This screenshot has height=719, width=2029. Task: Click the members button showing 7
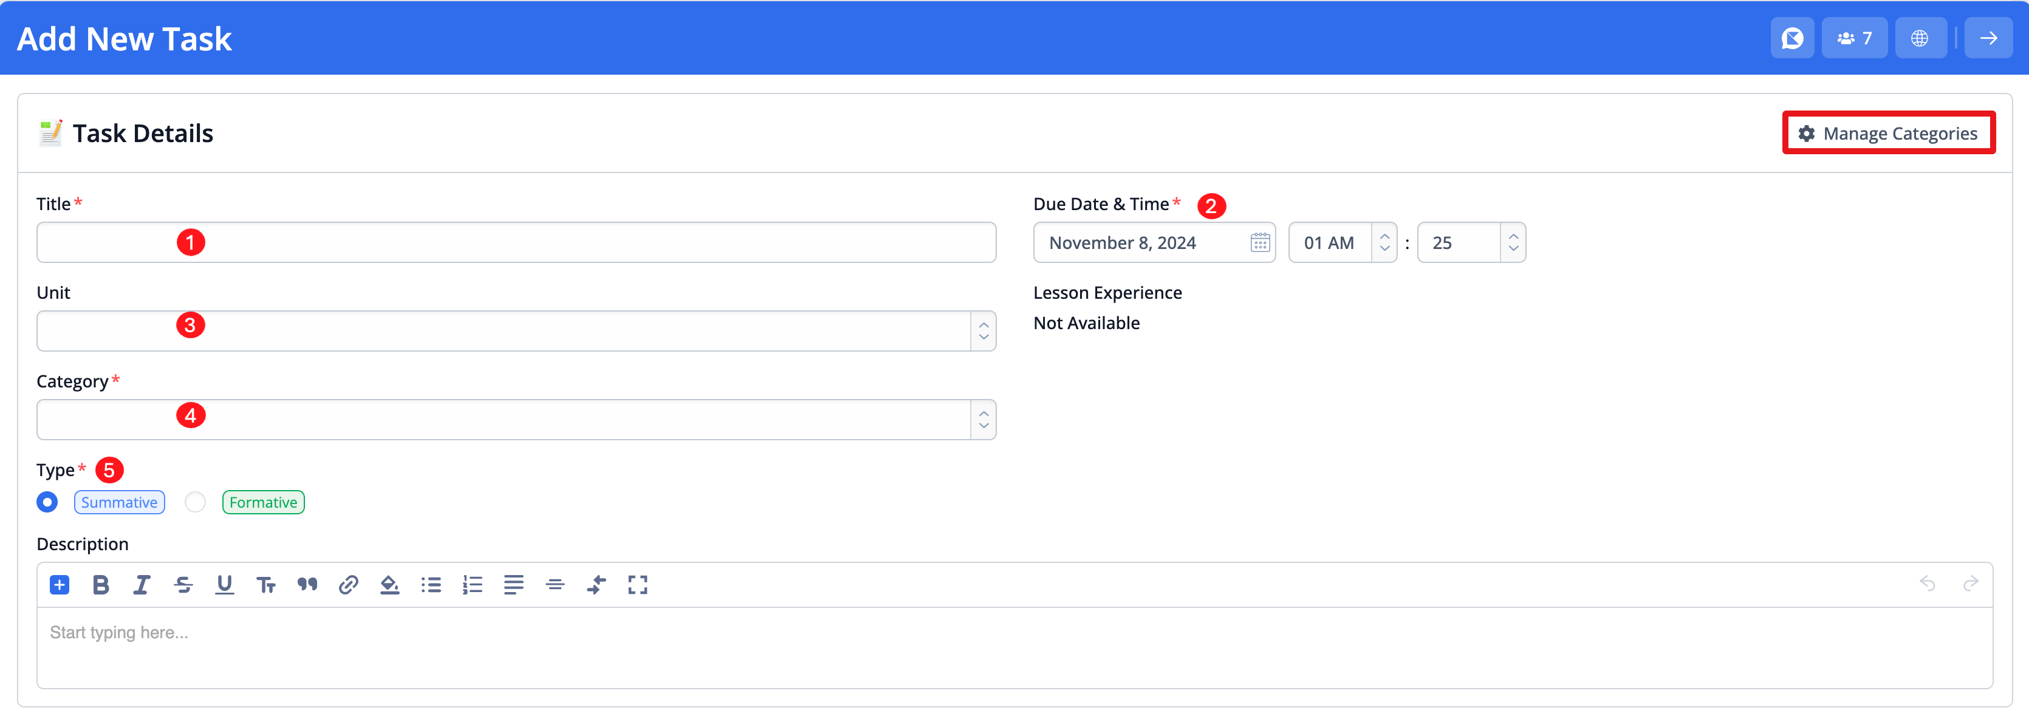[x=1854, y=38]
